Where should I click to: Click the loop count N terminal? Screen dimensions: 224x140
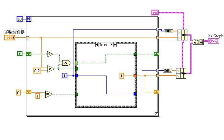pos(29,19)
